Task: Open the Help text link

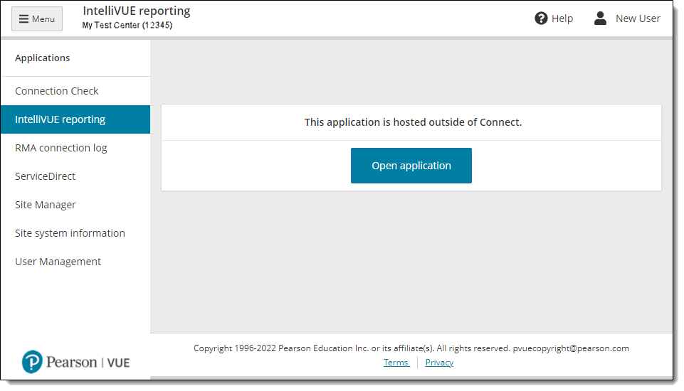Action: [x=562, y=18]
